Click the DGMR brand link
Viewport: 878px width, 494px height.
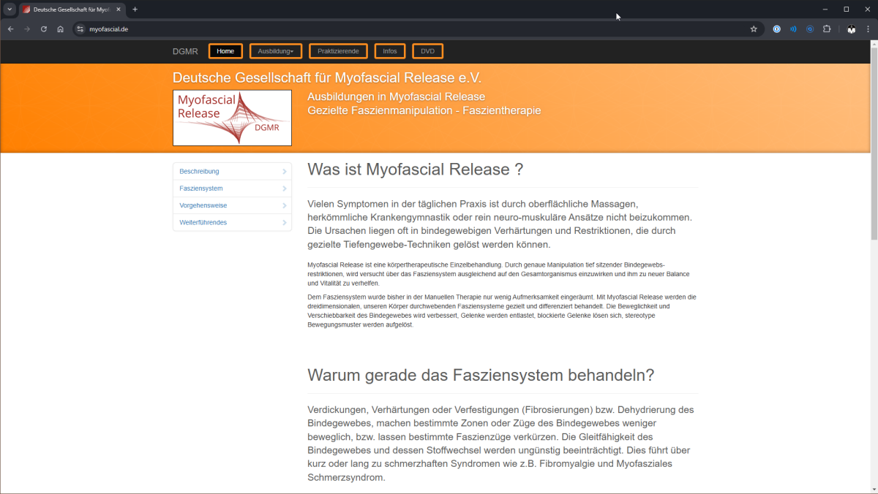(x=185, y=51)
